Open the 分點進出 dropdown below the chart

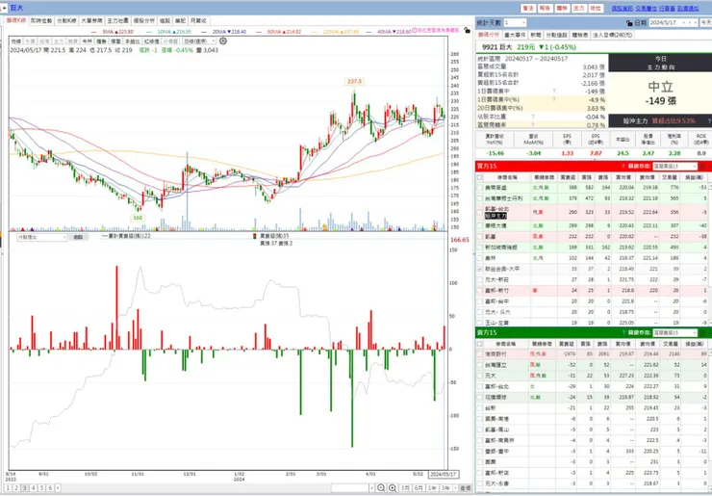pos(42,237)
